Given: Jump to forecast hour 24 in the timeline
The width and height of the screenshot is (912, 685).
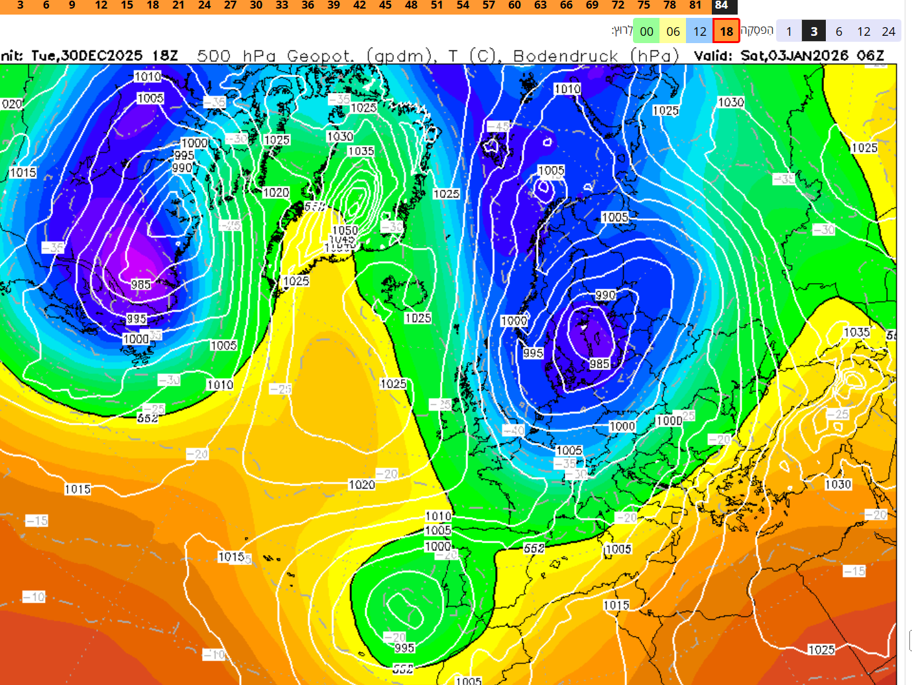Looking at the screenshot, I should coord(204,5).
